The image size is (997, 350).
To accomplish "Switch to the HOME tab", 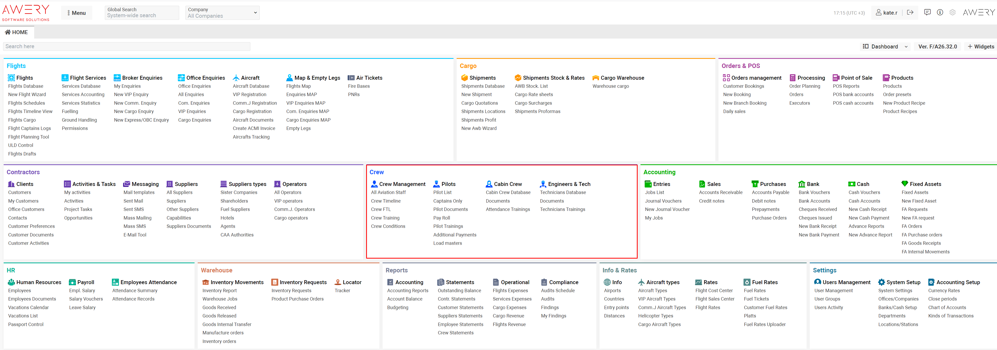I will tap(17, 33).
